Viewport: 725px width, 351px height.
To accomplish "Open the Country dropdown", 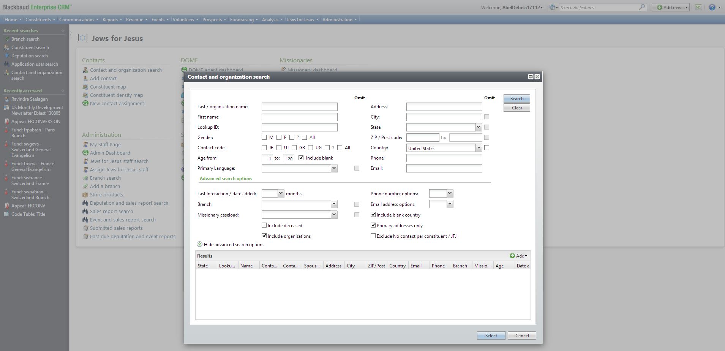I will [479, 148].
